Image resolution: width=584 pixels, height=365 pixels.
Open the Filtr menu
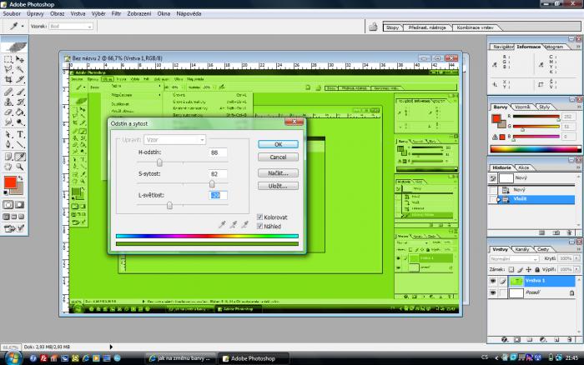(x=116, y=15)
